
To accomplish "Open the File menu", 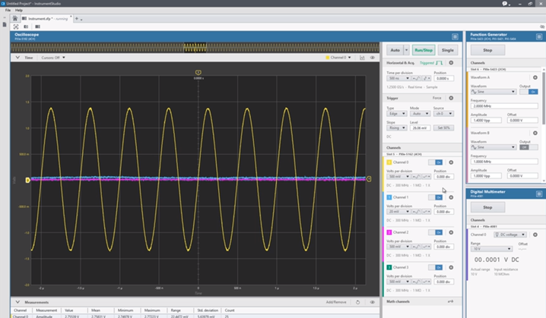I will (8, 10).
